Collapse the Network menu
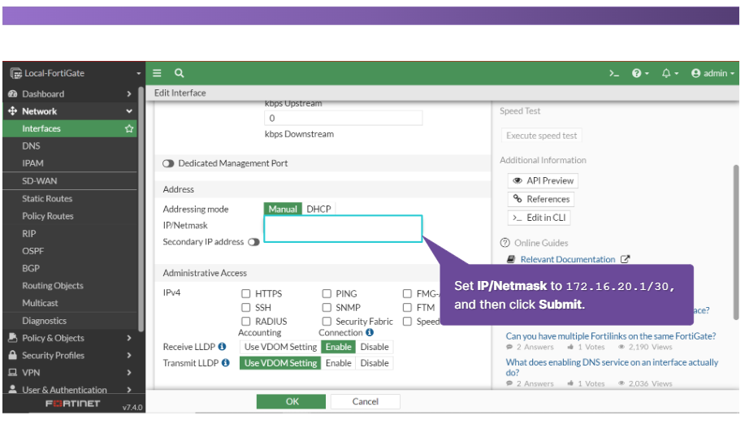745x424 pixels. 70,111
